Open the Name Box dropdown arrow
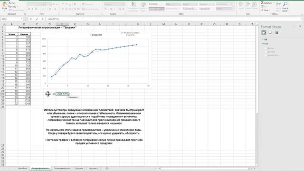The image size is (304, 171). click(21, 19)
